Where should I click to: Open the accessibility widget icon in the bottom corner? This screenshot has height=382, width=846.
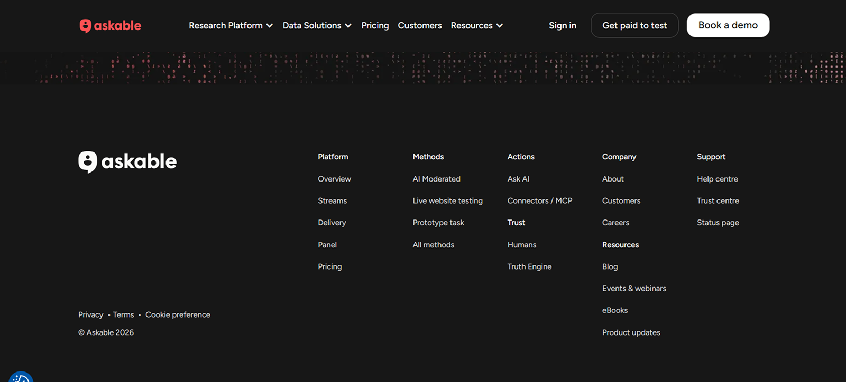point(21,377)
